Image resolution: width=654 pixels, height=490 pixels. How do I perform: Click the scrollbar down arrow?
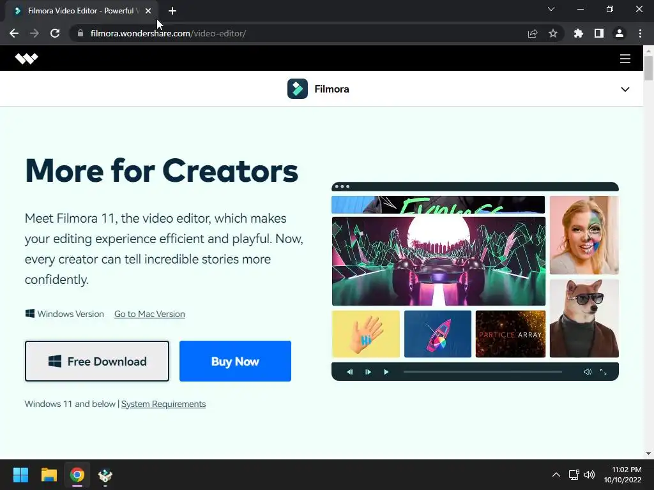coord(648,454)
